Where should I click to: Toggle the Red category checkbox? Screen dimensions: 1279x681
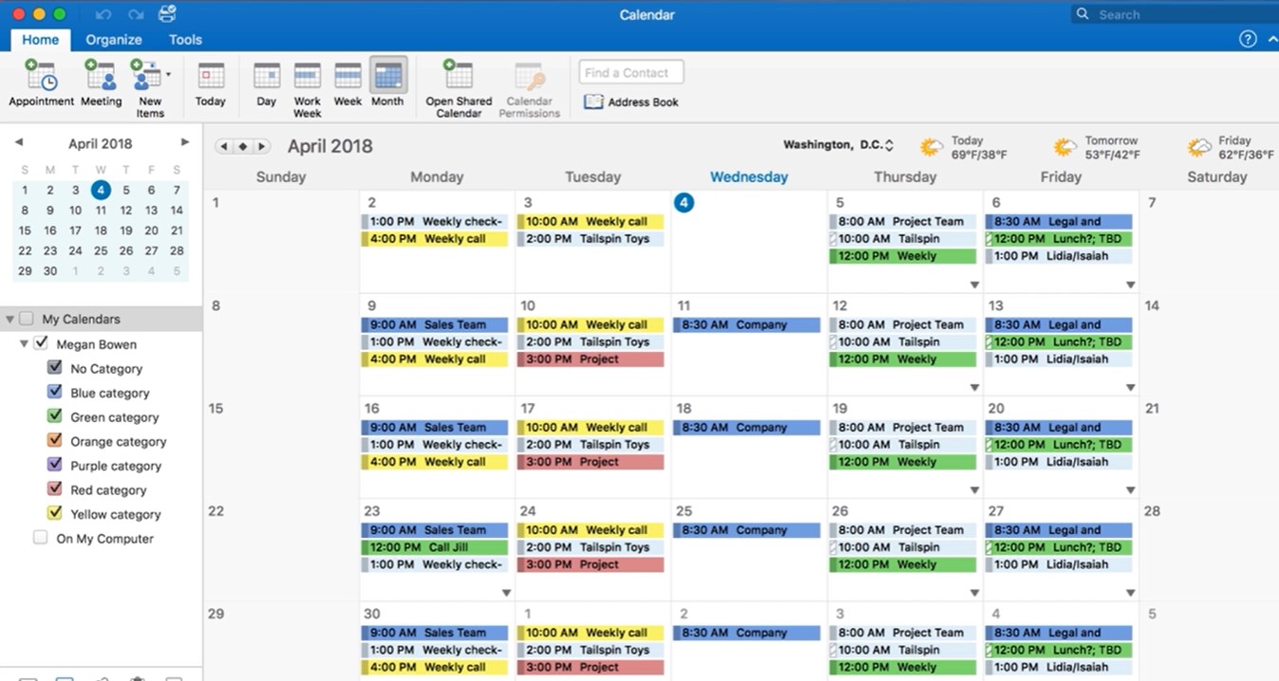55,489
